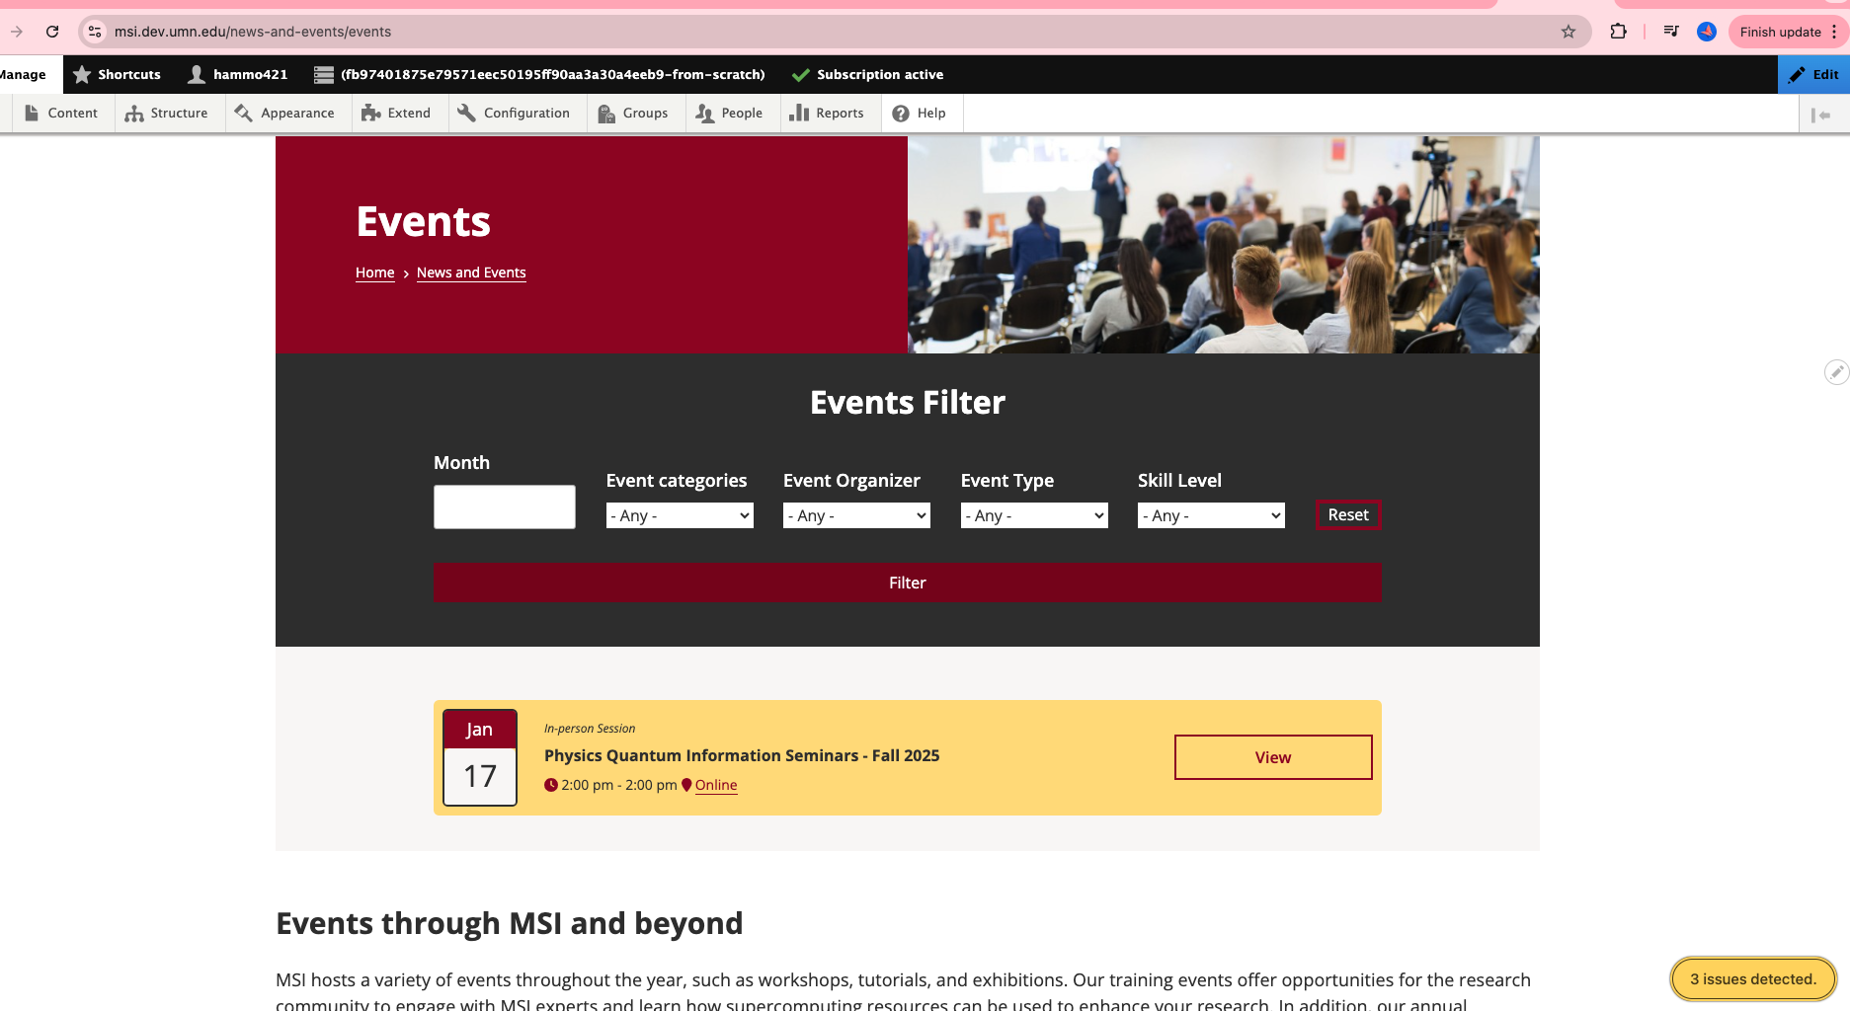Open the Shortcuts star menu
Screen dimensions: 1850x1011
tap(117, 74)
